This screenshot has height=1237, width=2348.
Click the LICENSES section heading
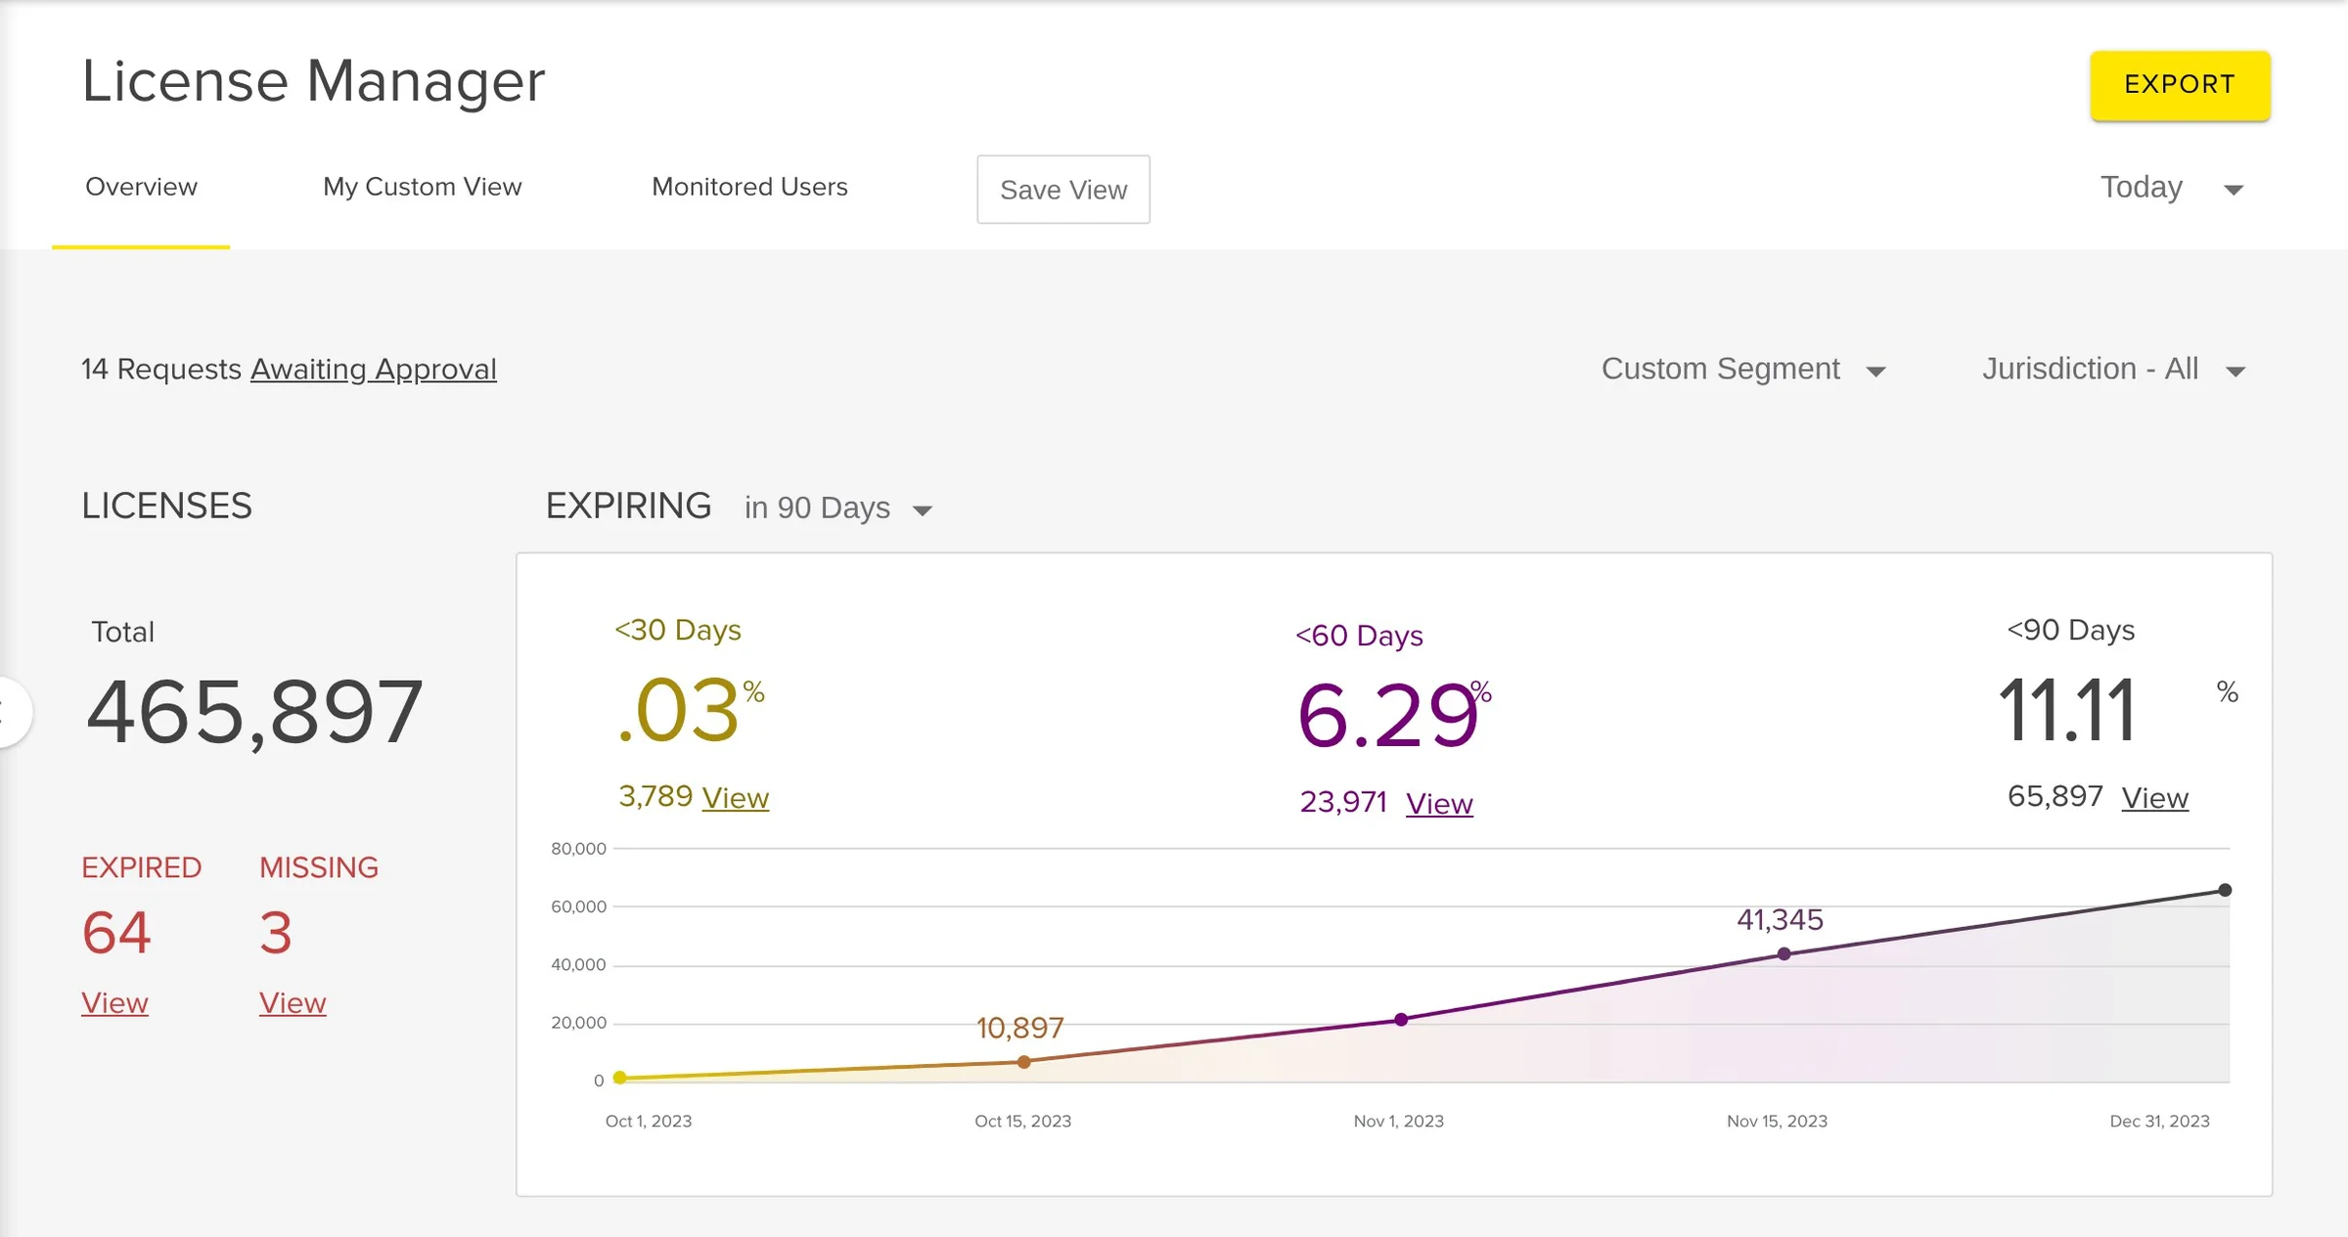click(166, 506)
